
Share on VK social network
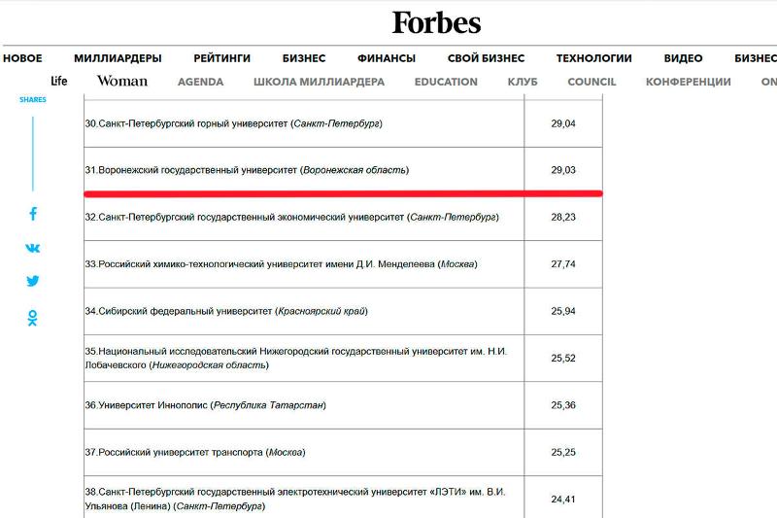tap(32, 248)
